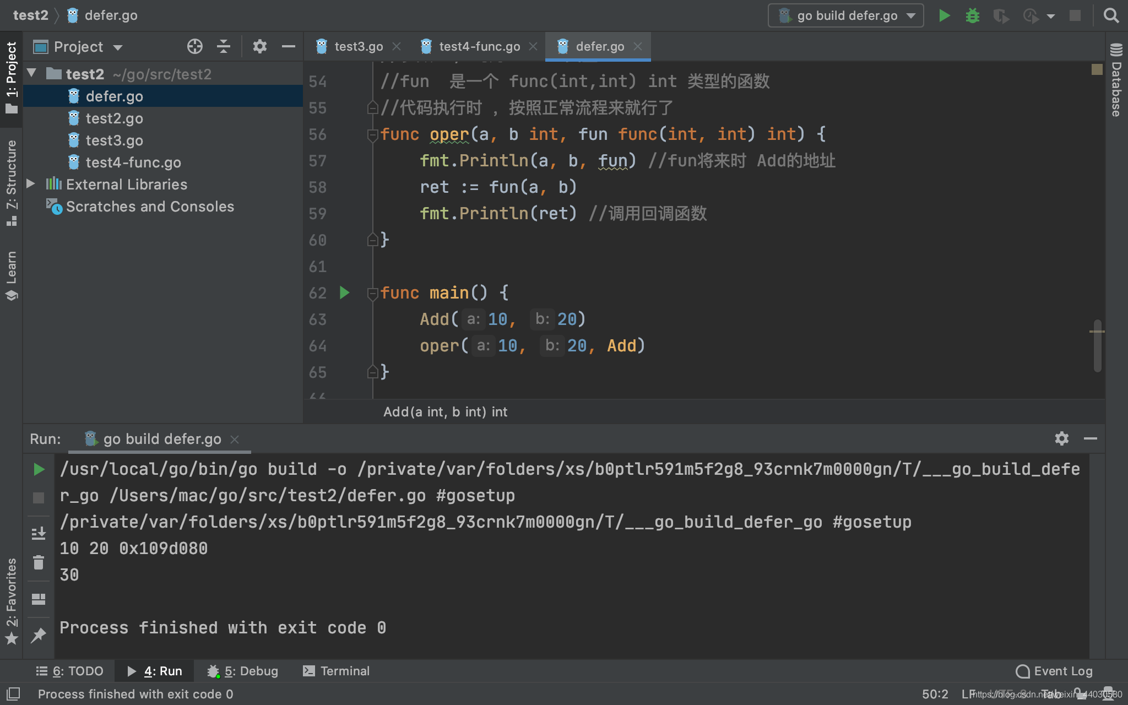The image size is (1128, 705).
Task: Toggle the 2: Favorites side tab
Action: pyautogui.click(x=11, y=601)
